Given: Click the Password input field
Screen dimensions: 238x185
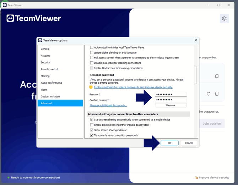Looking at the screenshot, I should [171, 94].
